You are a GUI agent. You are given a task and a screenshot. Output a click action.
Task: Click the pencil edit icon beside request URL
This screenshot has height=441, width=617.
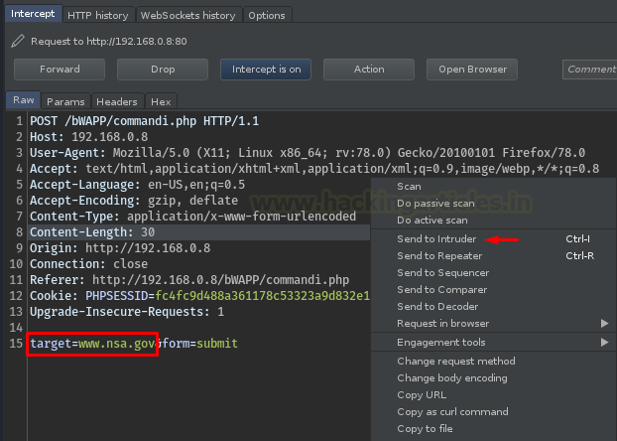tap(17, 42)
